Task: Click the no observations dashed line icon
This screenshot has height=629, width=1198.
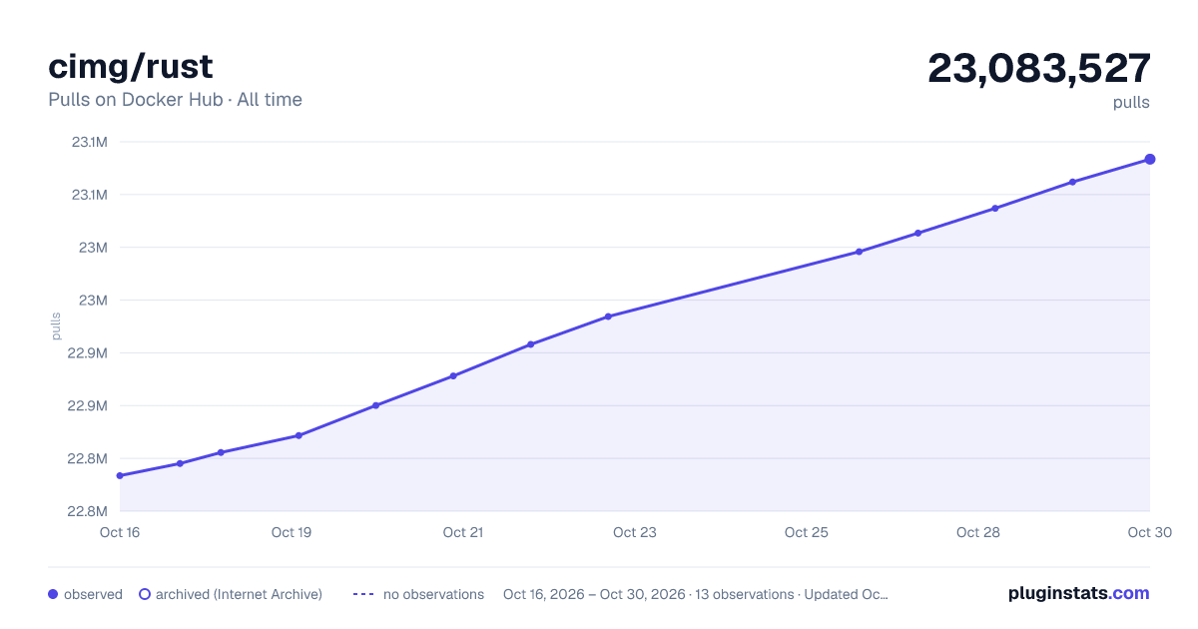Action: pos(363,594)
